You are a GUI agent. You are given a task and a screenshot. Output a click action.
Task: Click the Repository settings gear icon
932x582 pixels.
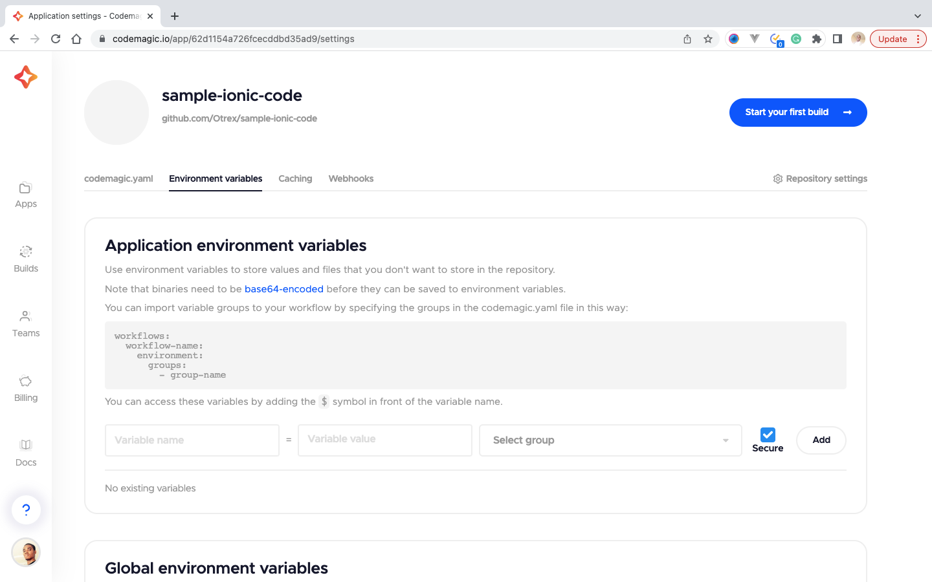pos(778,179)
